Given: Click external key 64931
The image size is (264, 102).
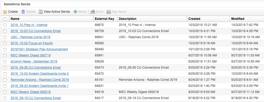Looking at the screenshot, I should point(99,86).
